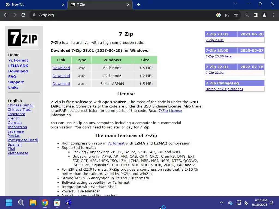Close the 7-Zip tab
The image size is (279, 209).
click(x=128, y=5)
